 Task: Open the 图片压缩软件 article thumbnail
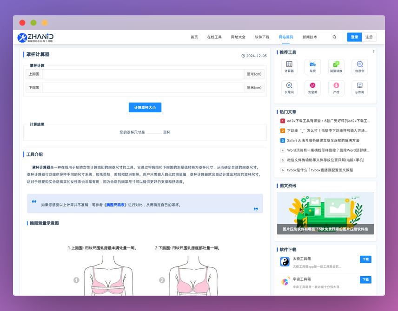325,213
